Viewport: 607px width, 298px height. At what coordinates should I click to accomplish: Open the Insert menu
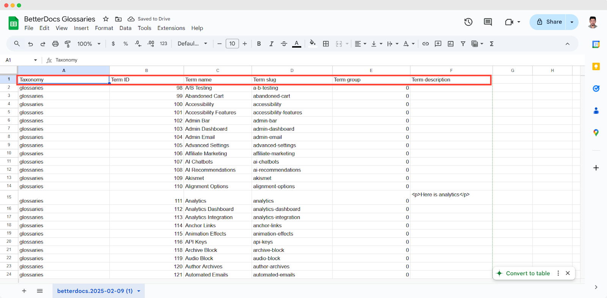[x=81, y=28]
